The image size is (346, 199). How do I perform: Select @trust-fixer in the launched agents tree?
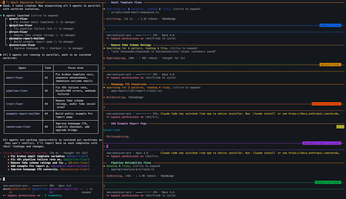[x=18, y=32]
